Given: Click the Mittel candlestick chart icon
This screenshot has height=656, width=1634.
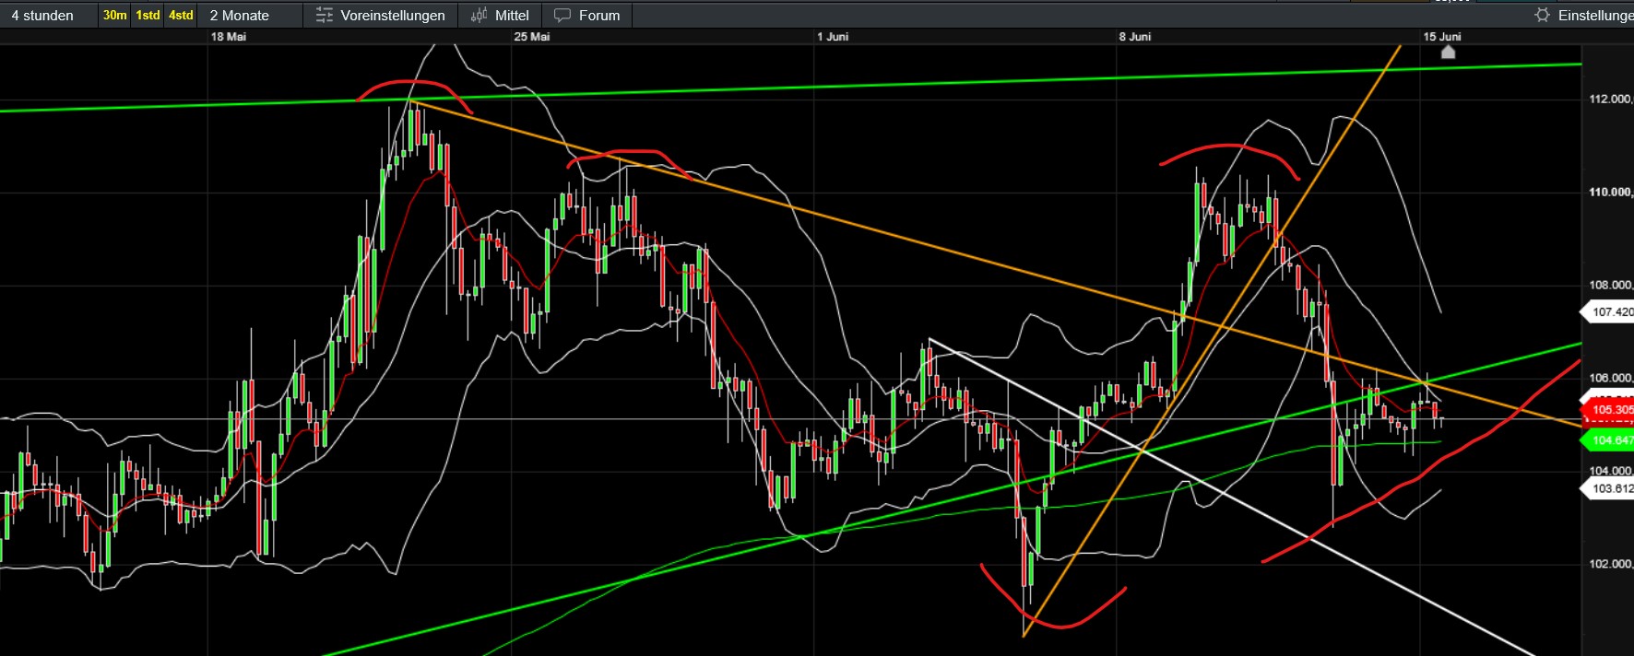Looking at the screenshot, I should pos(479,16).
